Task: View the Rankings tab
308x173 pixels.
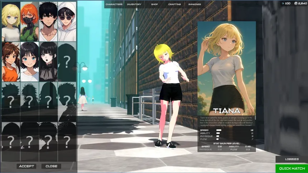Action: click(194, 4)
